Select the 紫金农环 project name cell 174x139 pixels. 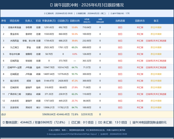15,34
